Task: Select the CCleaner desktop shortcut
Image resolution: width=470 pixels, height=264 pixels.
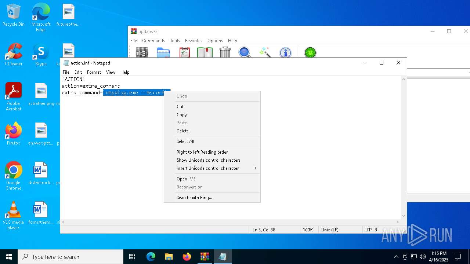Action: pos(14,55)
